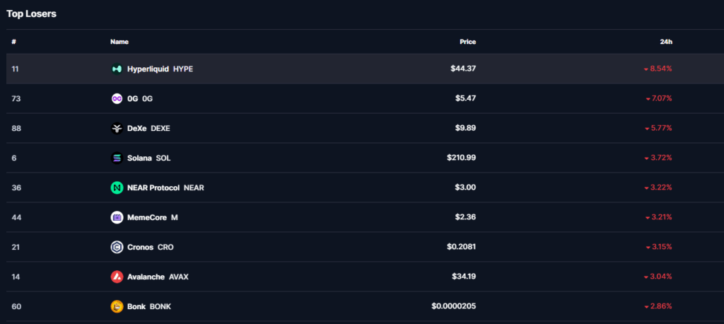Image resolution: width=724 pixels, height=324 pixels.
Task: Open the Solana SOL coin page
Action: 148,158
